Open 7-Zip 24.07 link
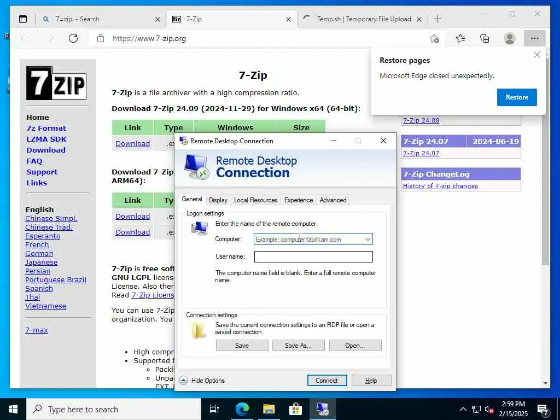This screenshot has height=420, width=560. pyautogui.click(x=421, y=153)
